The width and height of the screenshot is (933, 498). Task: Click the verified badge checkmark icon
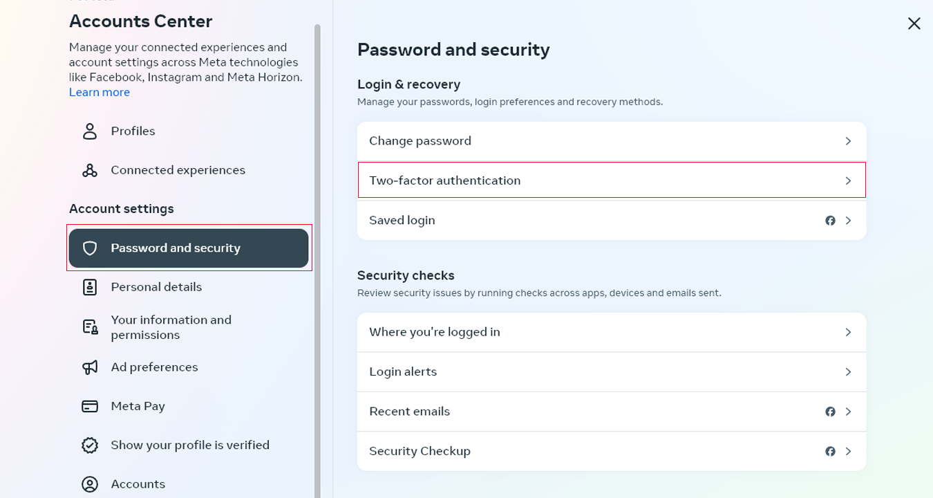pos(90,445)
